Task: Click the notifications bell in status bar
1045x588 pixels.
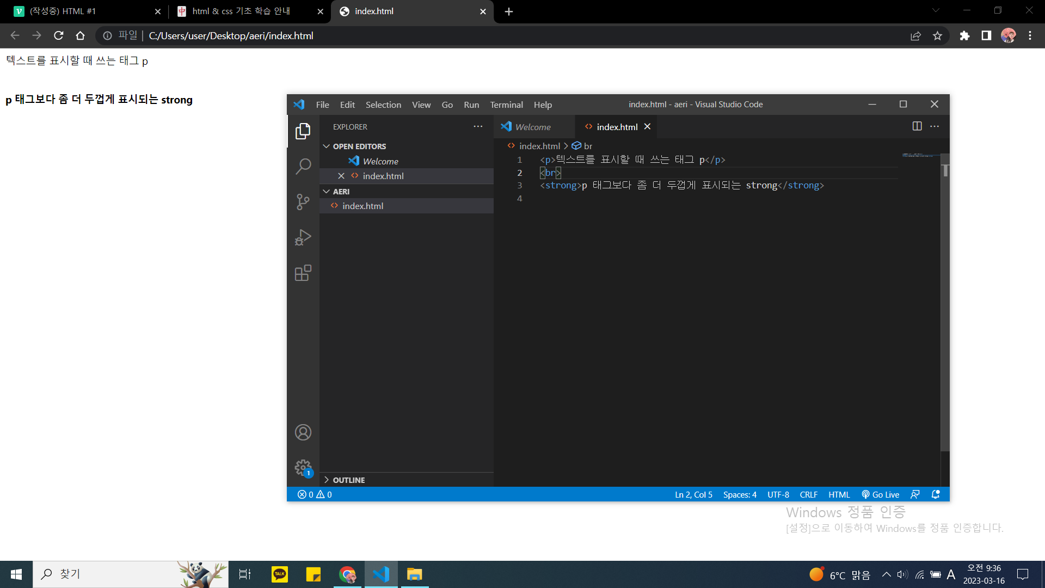Action: point(936,494)
